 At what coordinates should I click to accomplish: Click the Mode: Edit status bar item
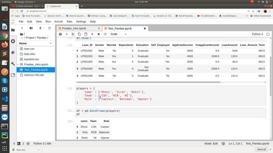click(211, 144)
